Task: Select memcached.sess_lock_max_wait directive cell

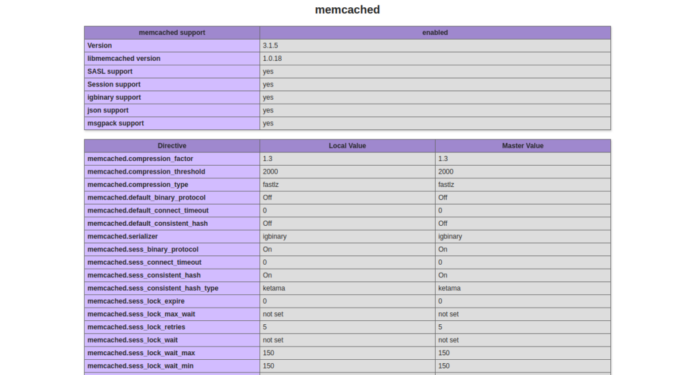Action: [x=172, y=314]
